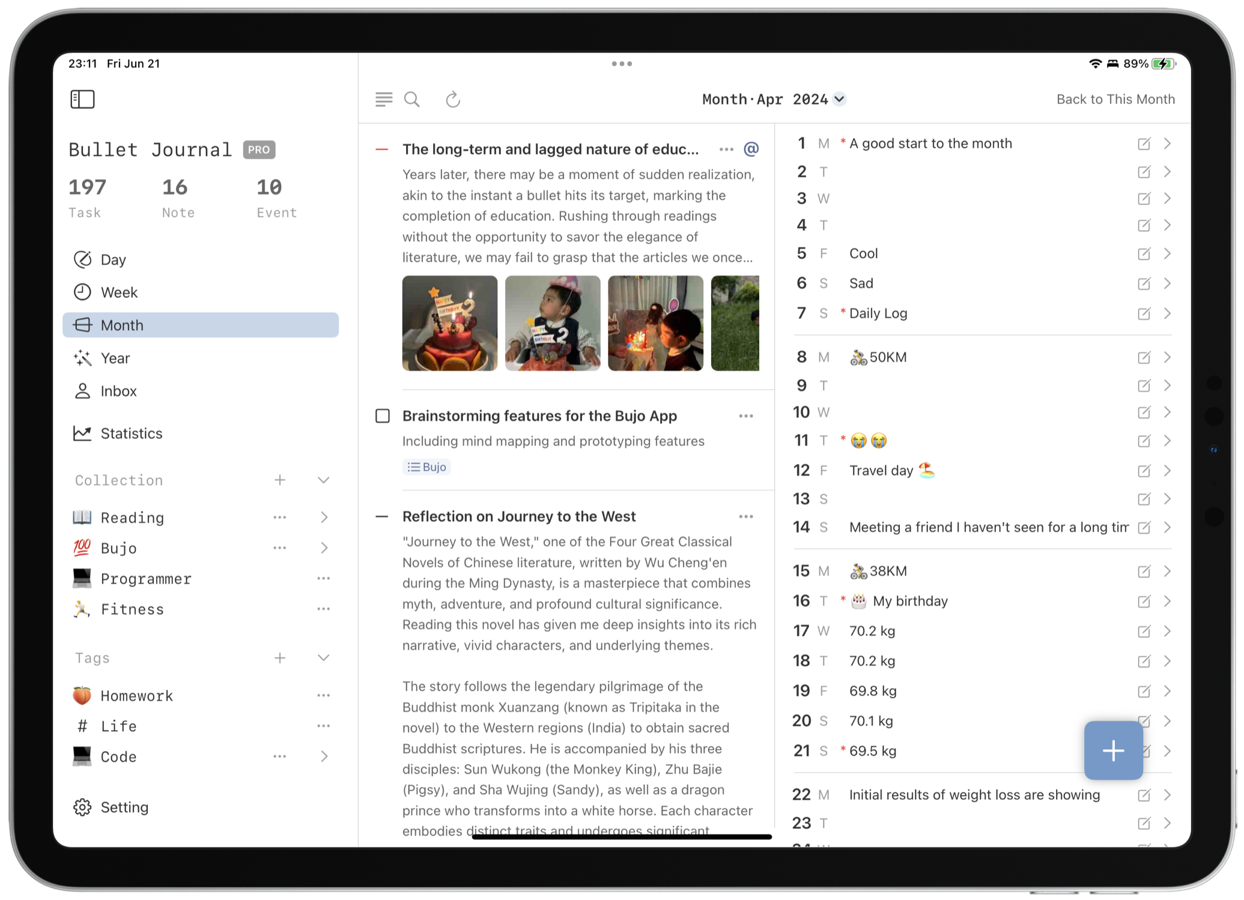Open more options for Reading collection
The width and height of the screenshot is (1244, 900).
click(280, 517)
